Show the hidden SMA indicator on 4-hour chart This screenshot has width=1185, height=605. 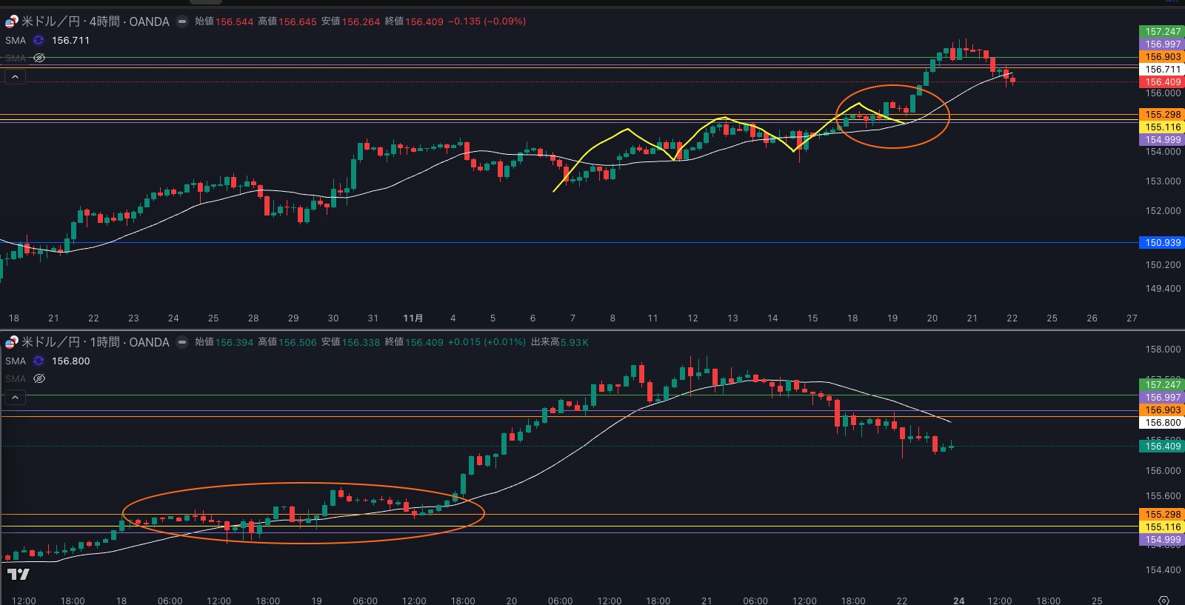tap(39, 58)
